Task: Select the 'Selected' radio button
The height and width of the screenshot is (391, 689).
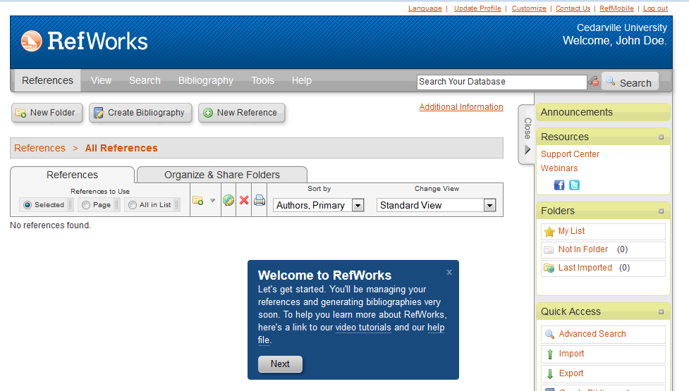Action: (x=28, y=205)
